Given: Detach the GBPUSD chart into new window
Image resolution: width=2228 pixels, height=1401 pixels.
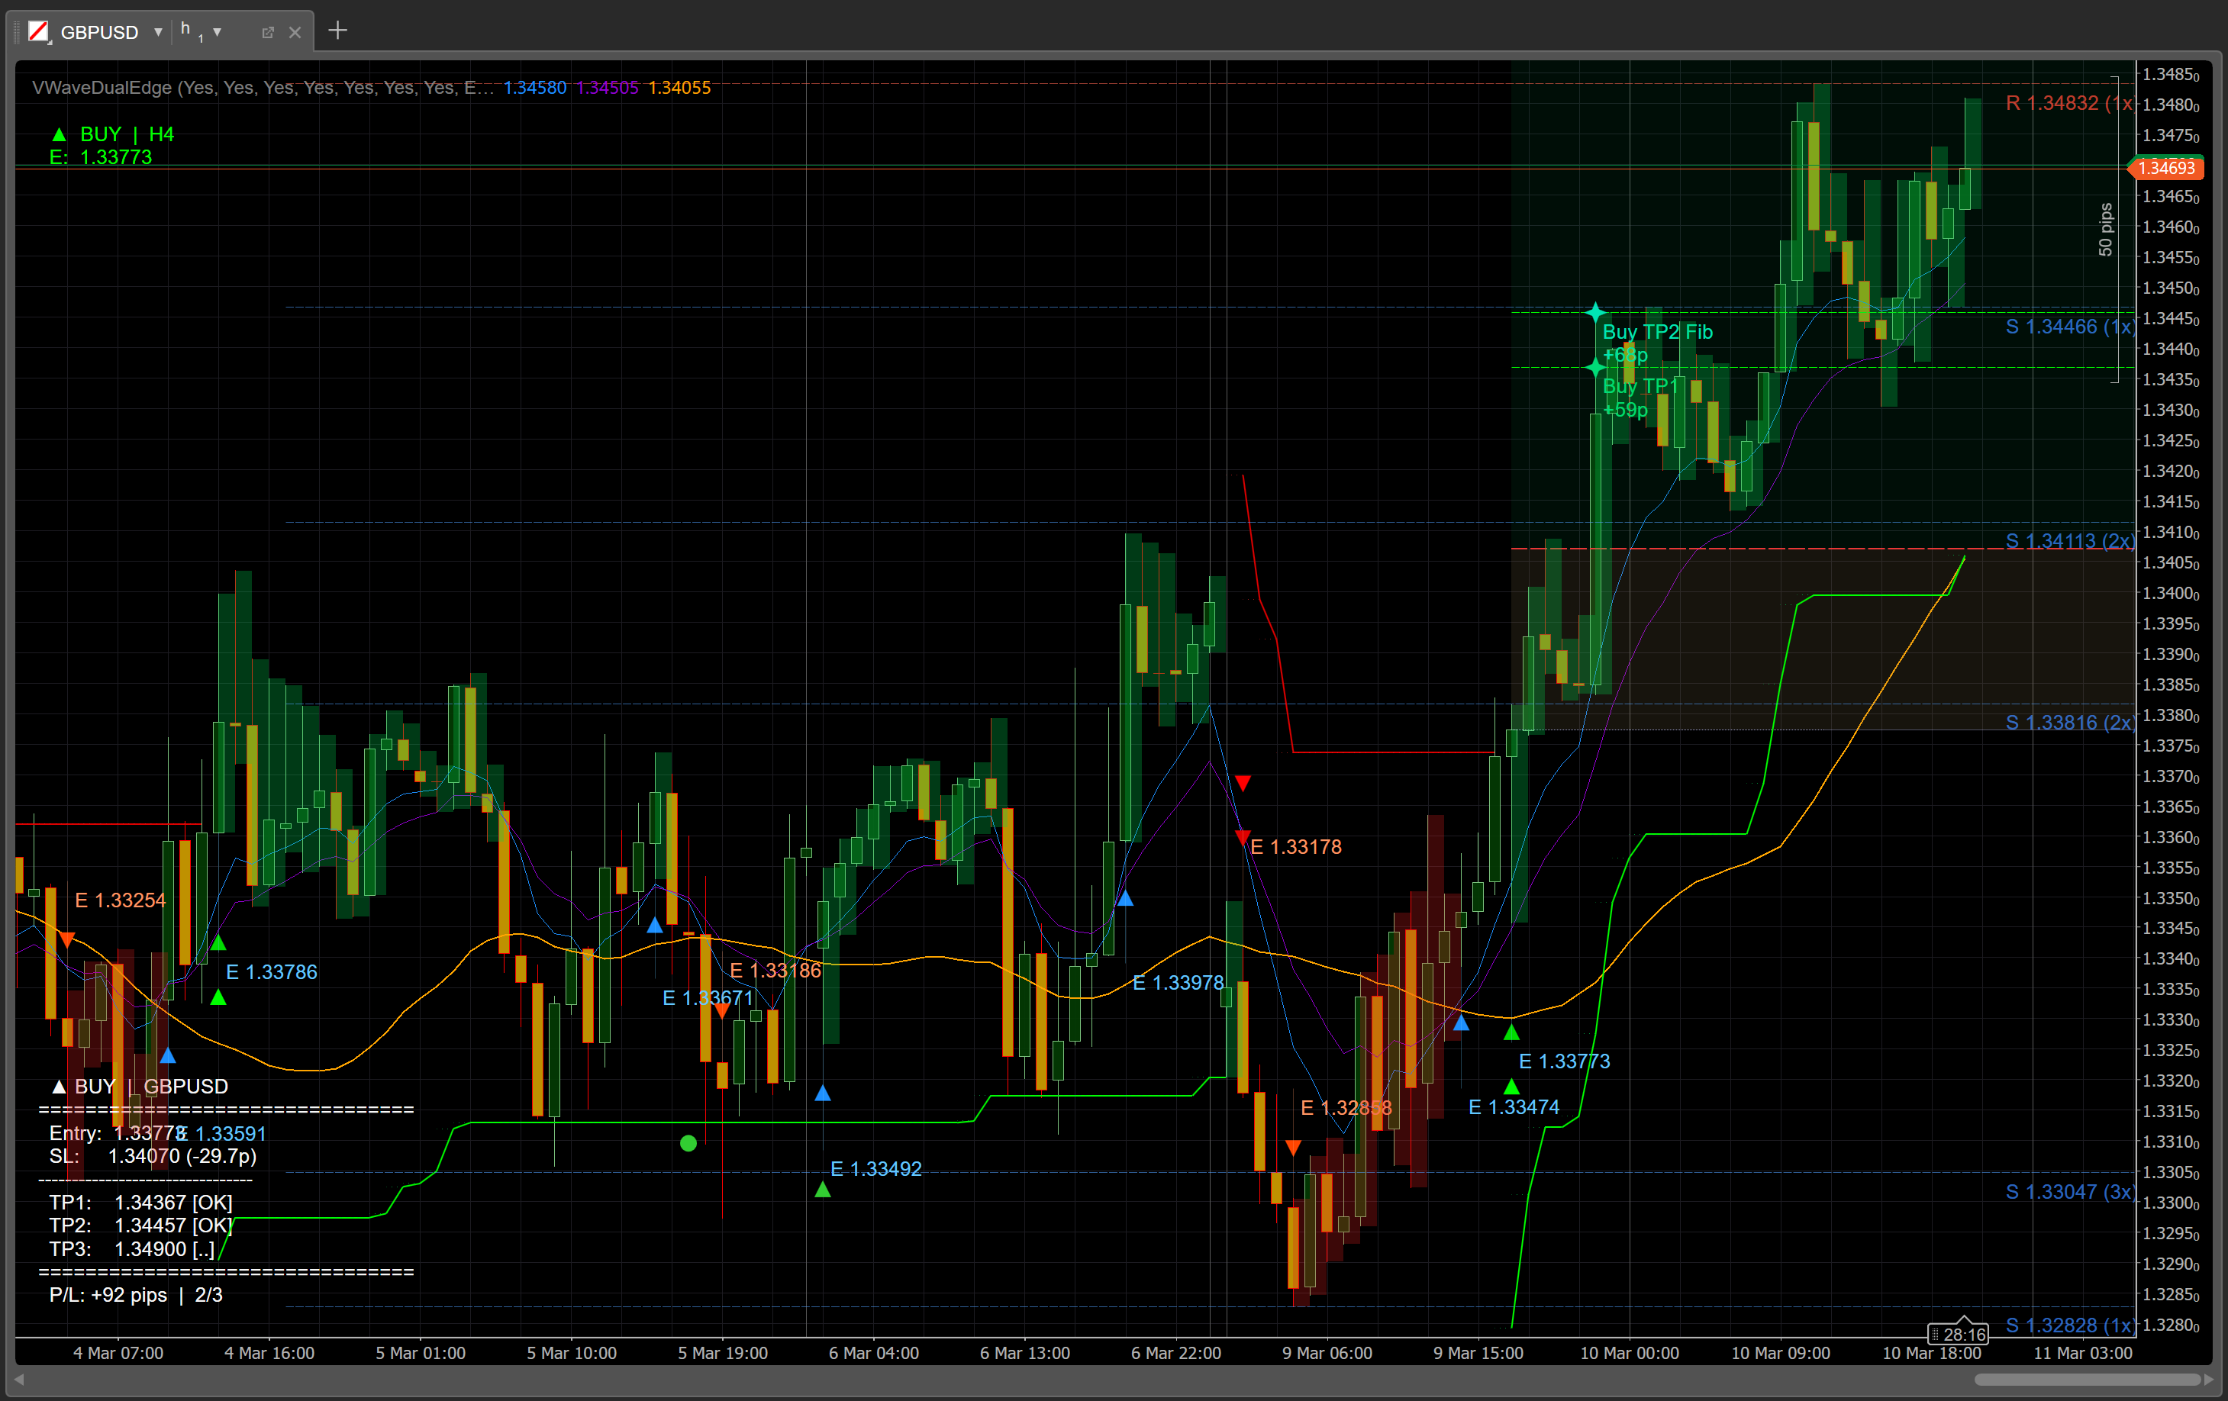Looking at the screenshot, I should click(x=267, y=32).
